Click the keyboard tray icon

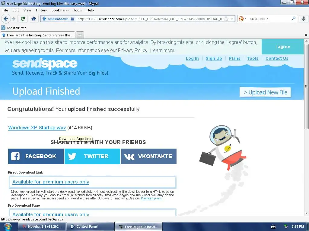point(273,227)
